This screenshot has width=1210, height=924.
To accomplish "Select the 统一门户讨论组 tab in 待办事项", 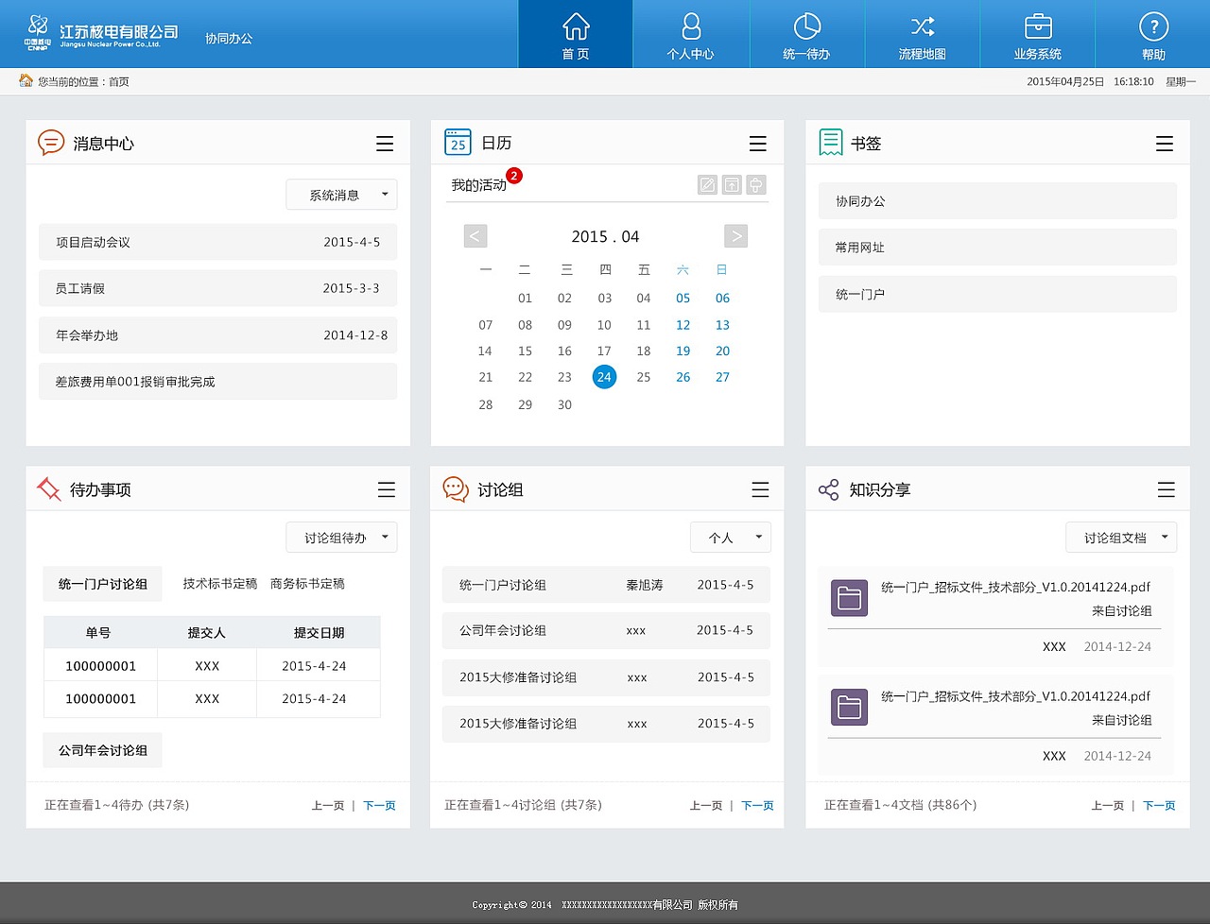I will tap(102, 584).
